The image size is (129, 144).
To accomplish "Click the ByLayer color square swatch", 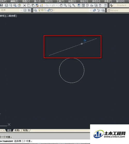I will [x=109, y=10].
